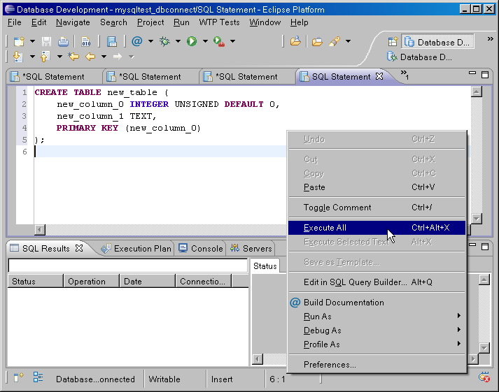Screen dimensions: 499x392
Task: Click the Debug bug icon
Action: coord(165,42)
